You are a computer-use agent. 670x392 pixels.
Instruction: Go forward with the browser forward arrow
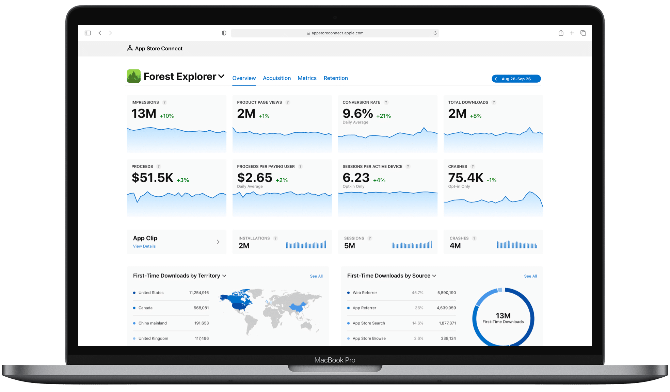pos(110,33)
